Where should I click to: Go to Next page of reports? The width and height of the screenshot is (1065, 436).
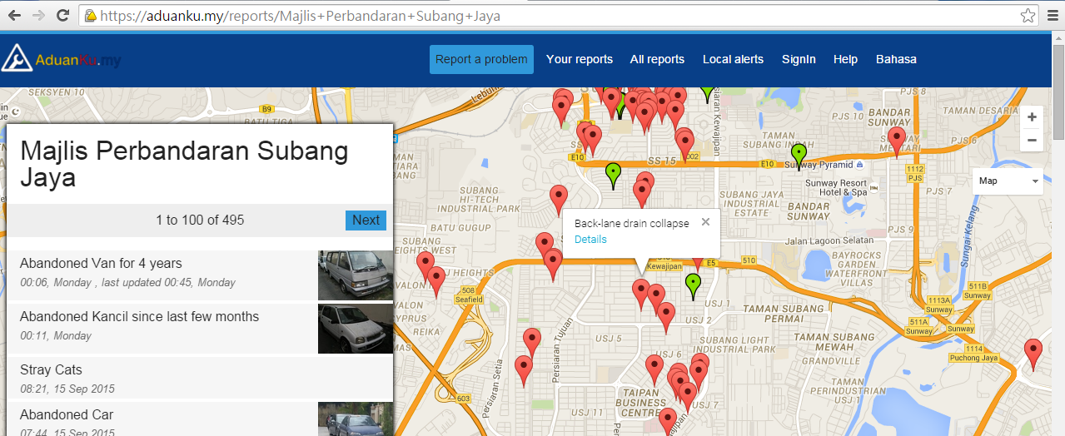click(x=366, y=220)
